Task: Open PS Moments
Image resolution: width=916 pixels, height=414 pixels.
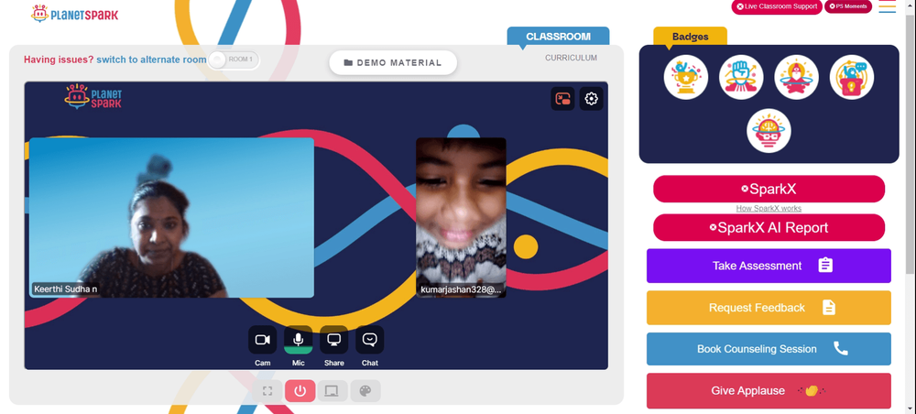Action: coord(848,6)
